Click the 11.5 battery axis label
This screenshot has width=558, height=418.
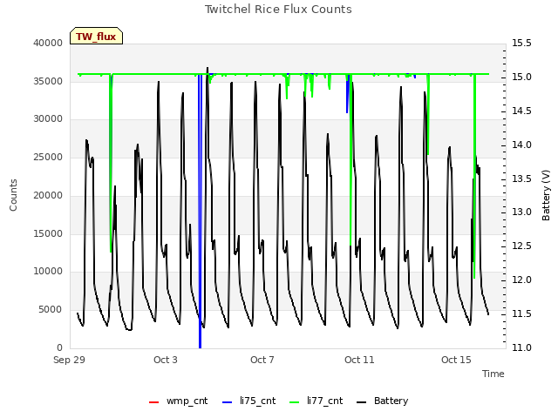pyautogui.click(x=521, y=313)
